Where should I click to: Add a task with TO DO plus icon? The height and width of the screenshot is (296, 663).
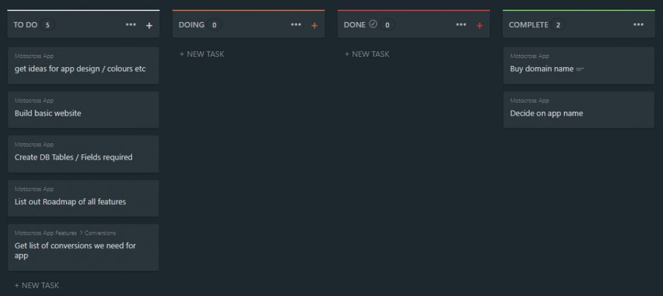(x=149, y=25)
